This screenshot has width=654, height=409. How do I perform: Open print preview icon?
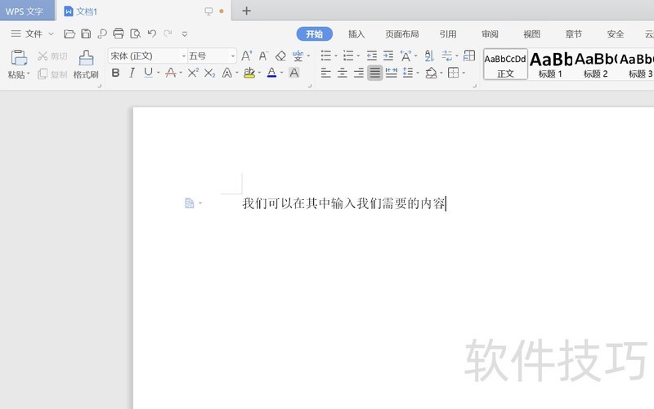coord(135,33)
